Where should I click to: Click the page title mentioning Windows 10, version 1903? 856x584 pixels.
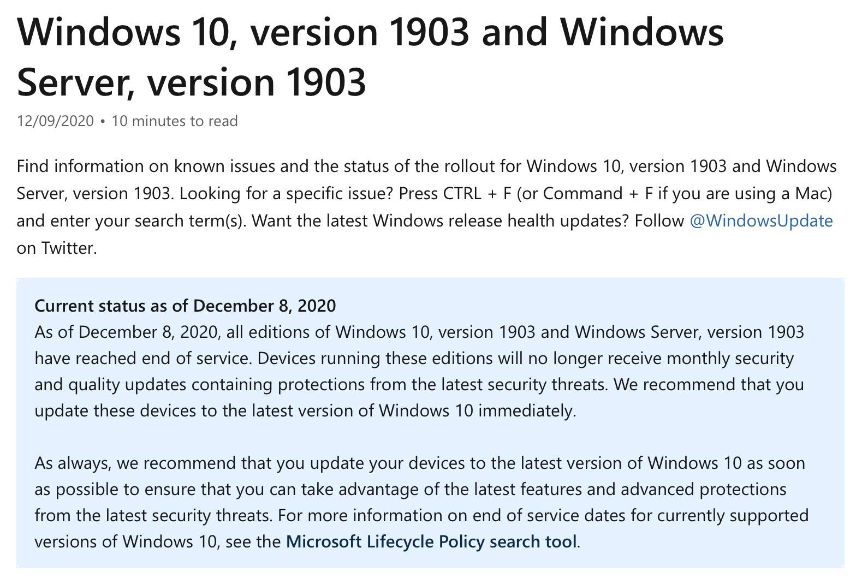pos(371,57)
